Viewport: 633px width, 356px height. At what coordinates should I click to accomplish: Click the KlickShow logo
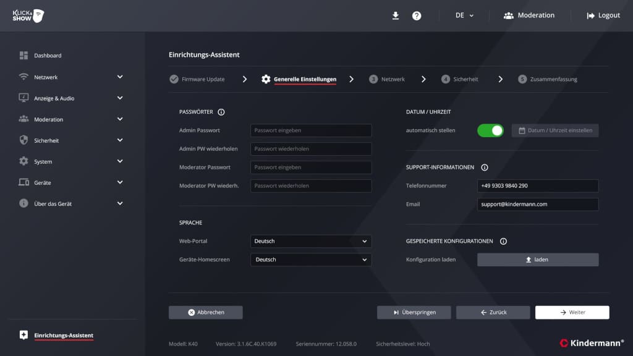[28, 15]
